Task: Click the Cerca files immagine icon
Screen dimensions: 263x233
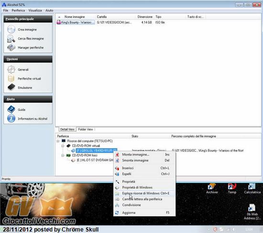Action: coord(11,39)
